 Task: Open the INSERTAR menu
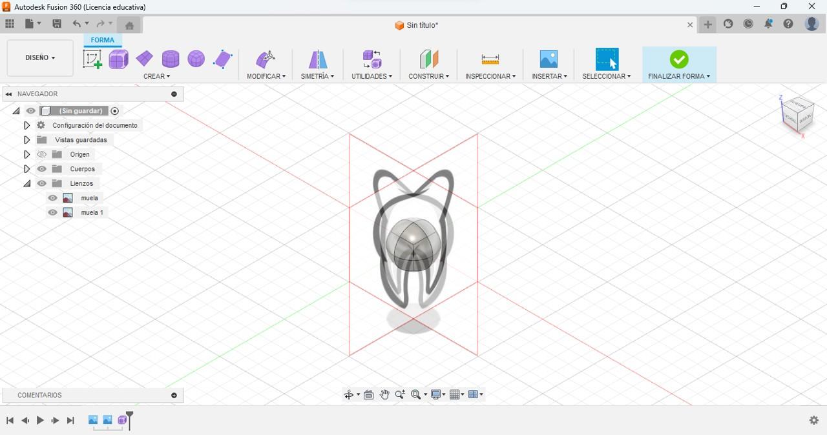549,76
